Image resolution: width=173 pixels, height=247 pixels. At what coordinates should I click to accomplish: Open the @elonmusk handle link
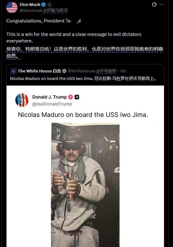pyautogui.click(x=31, y=10)
